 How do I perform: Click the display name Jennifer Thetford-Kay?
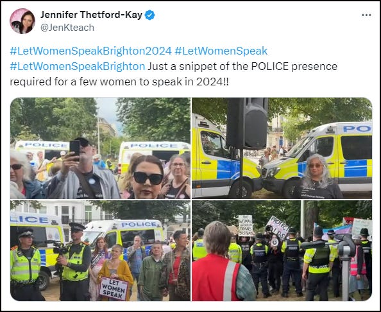coord(91,15)
